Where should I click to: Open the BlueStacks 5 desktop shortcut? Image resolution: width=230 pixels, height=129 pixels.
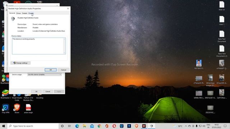pos(5,94)
